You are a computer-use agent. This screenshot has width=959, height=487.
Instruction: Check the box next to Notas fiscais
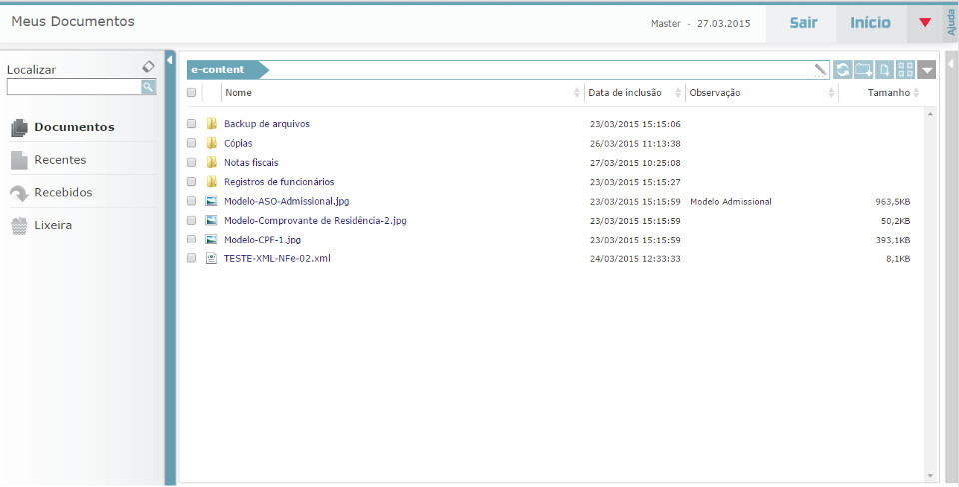[191, 162]
